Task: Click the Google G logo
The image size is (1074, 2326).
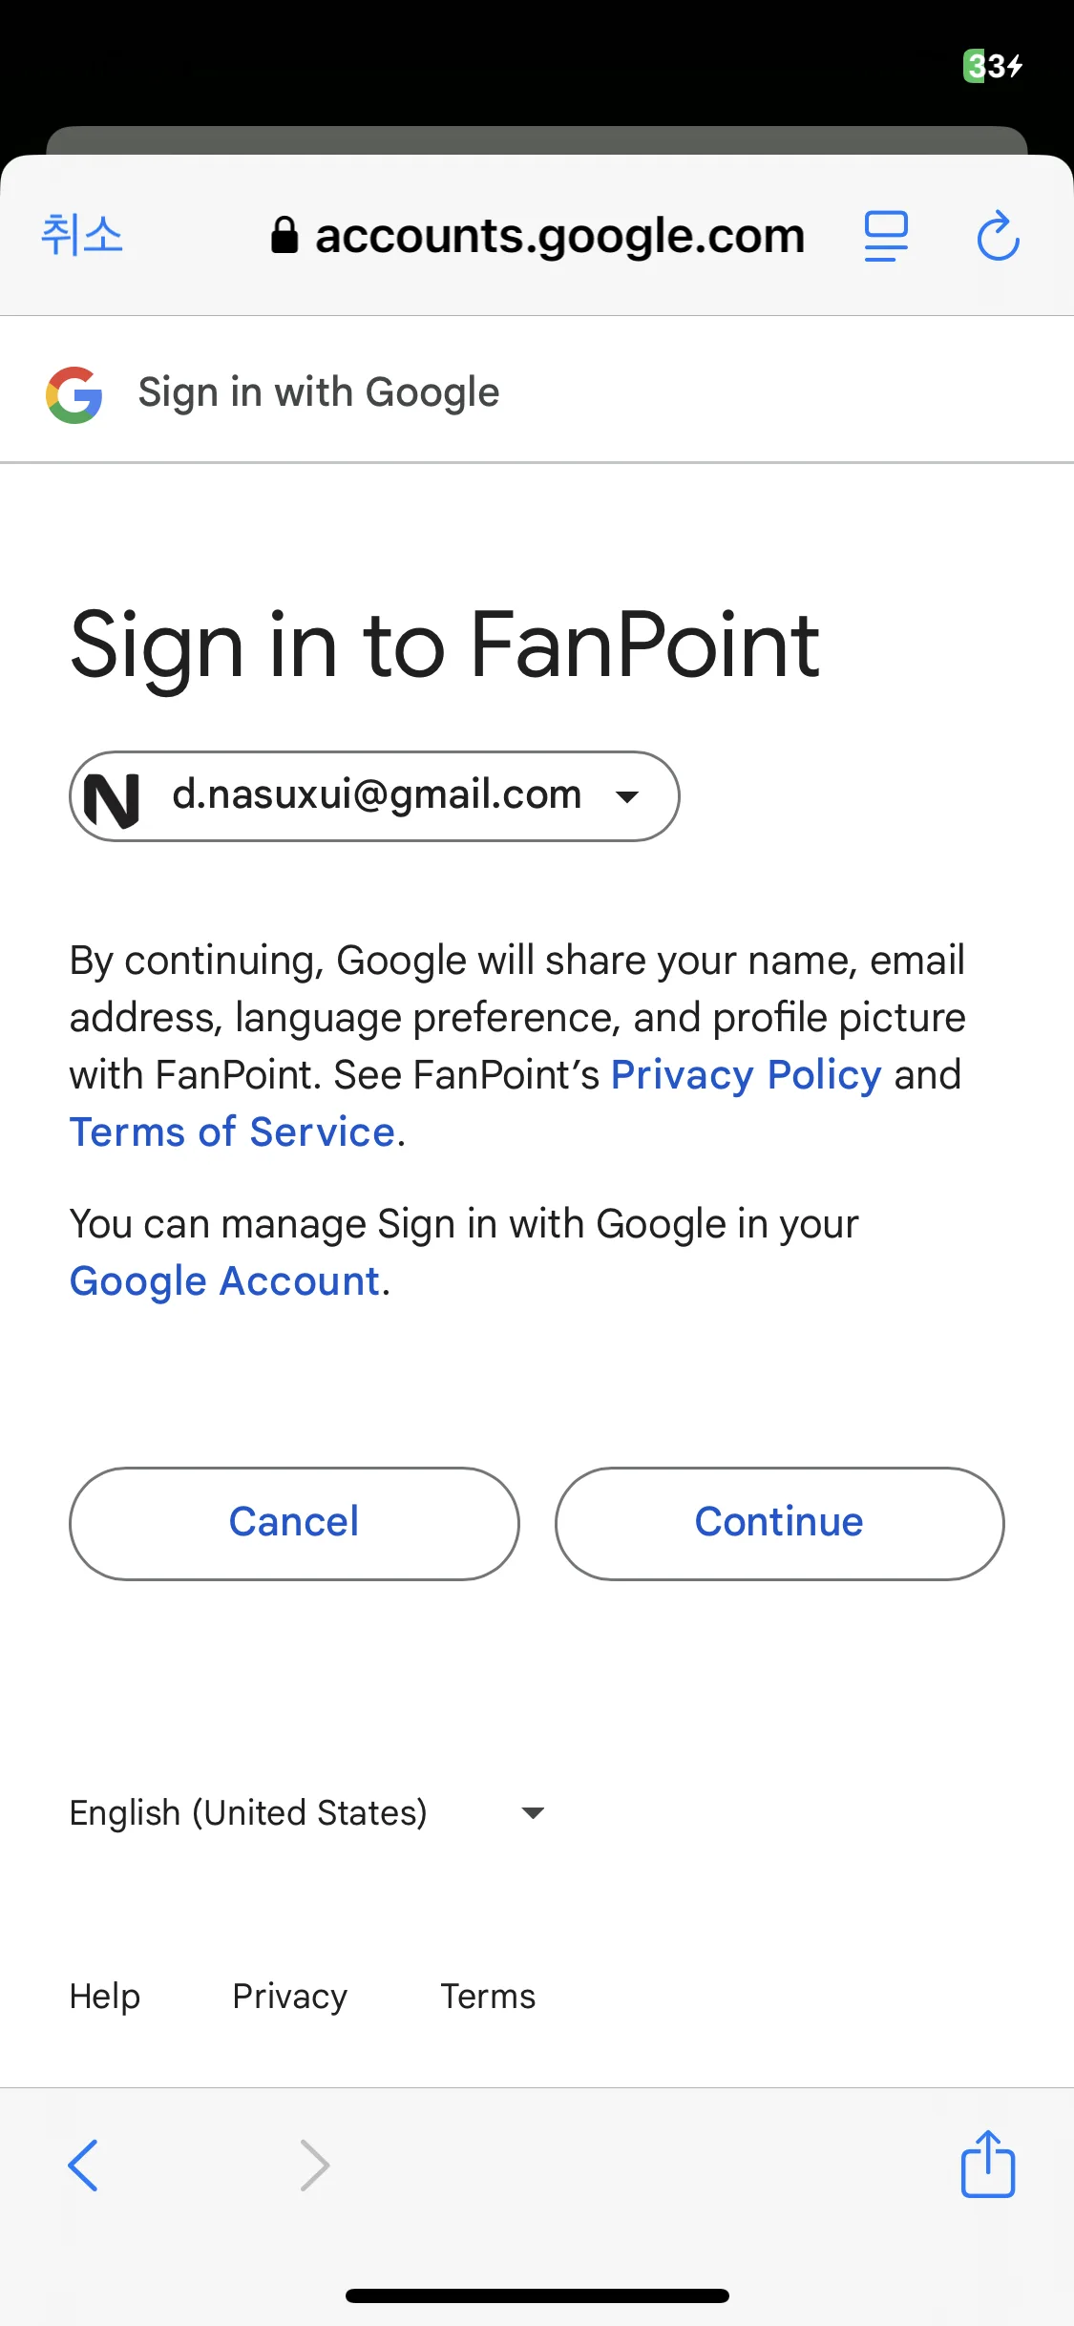Action: [x=74, y=394]
